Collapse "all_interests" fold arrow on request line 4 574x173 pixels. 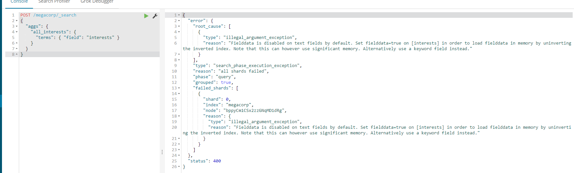pyautogui.click(x=17, y=32)
